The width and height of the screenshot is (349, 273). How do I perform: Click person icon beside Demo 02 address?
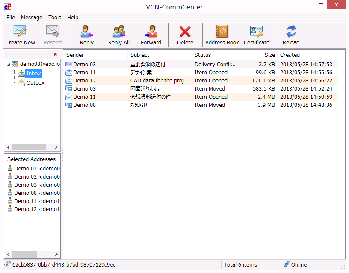(10, 176)
